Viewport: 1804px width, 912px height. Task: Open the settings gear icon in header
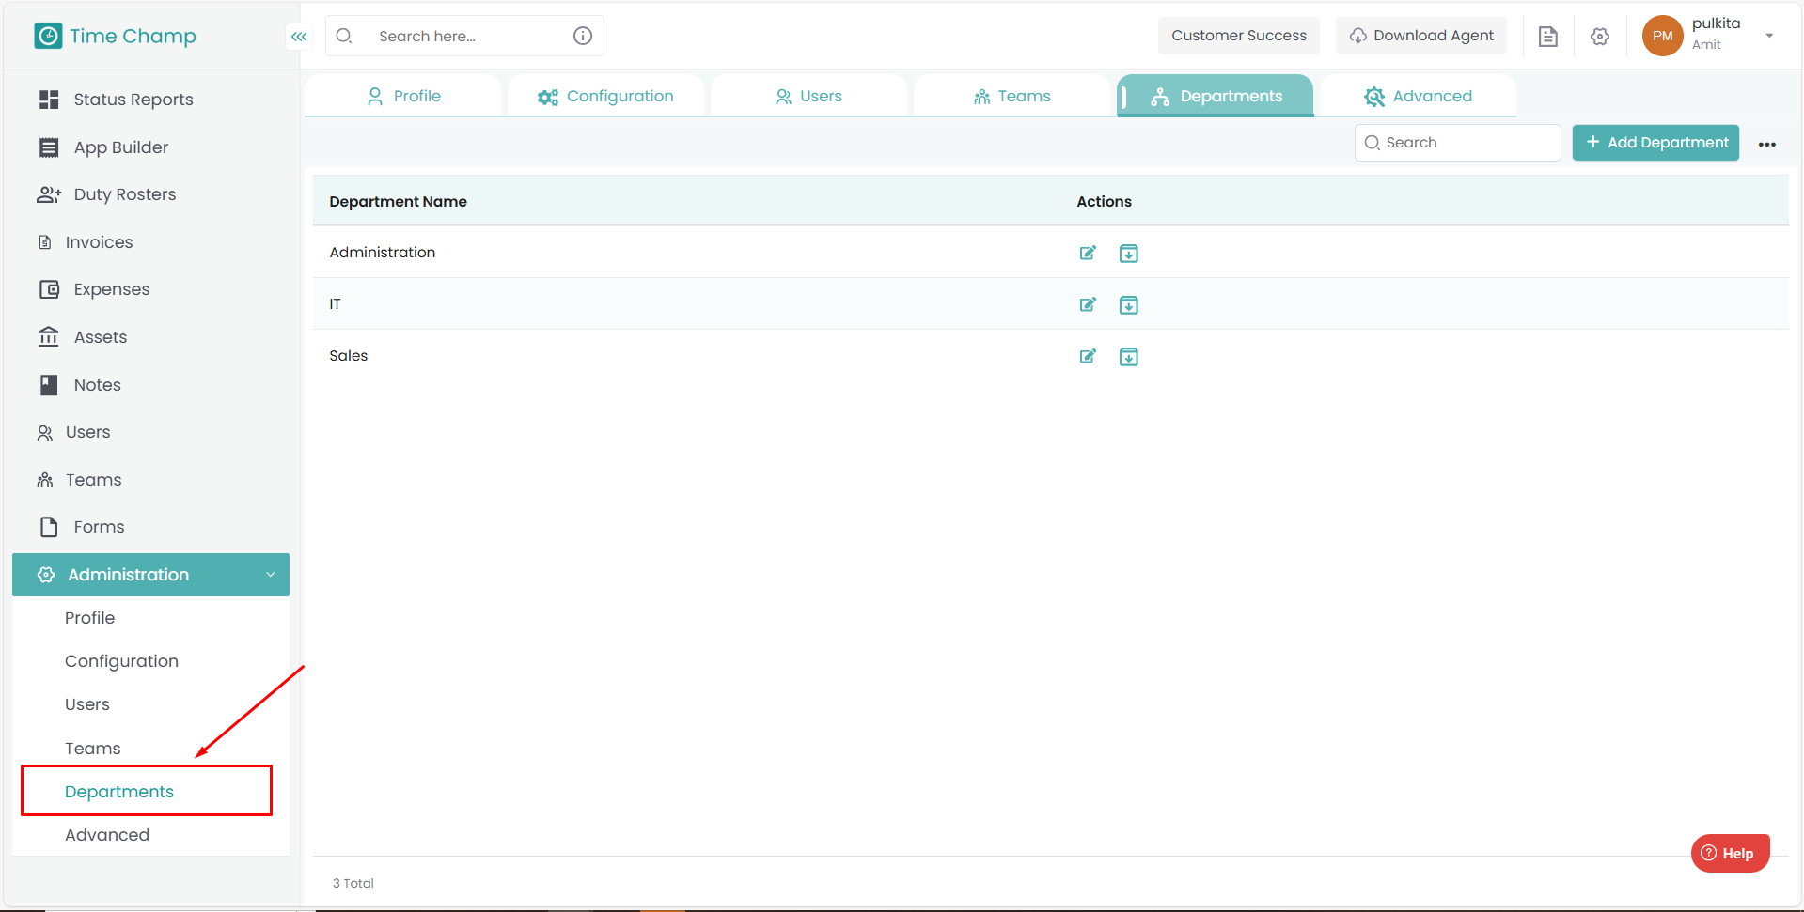tap(1599, 37)
